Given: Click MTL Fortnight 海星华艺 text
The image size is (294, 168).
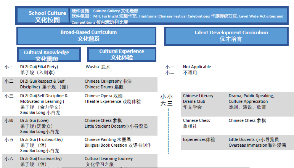Looking at the screenshot, I should pos(115,16).
